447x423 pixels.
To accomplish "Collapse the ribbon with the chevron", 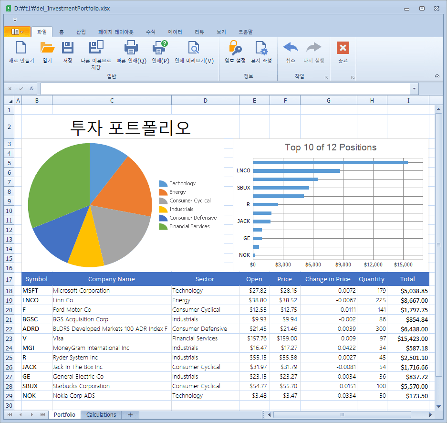I will (437, 76).
